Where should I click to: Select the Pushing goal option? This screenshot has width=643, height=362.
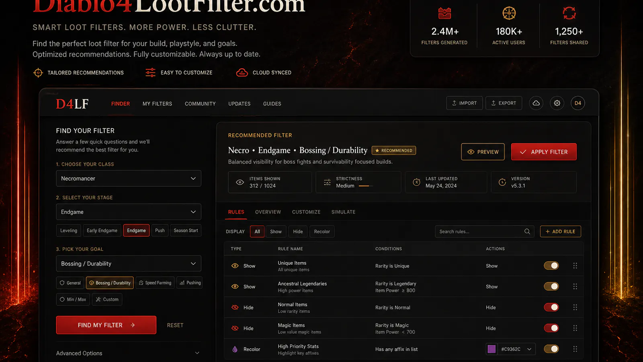189,283
